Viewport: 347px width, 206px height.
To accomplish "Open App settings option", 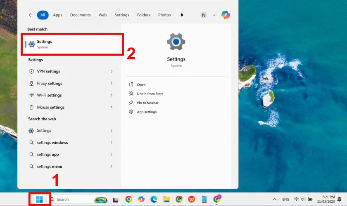I will click(147, 112).
